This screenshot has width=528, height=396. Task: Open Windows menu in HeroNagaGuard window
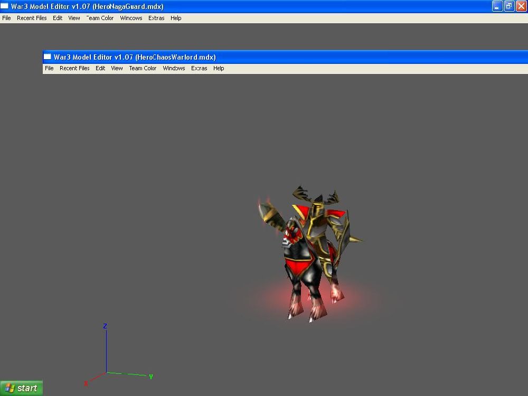pos(131,18)
